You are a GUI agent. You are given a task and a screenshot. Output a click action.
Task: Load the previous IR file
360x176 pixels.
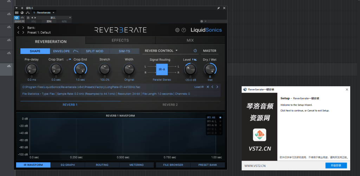pyautogui.click(x=212, y=87)
